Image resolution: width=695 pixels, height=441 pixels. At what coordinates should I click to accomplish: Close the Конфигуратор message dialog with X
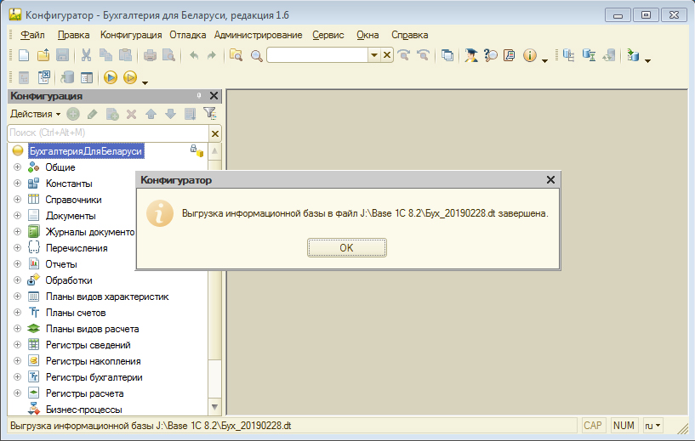[x=550, y=180]
